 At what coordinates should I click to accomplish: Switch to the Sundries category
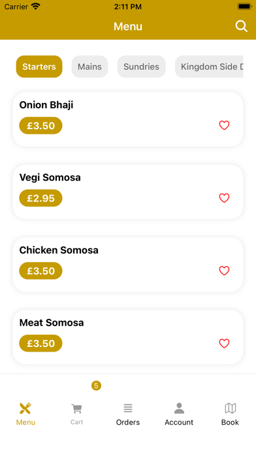click(x=141, y=67)
